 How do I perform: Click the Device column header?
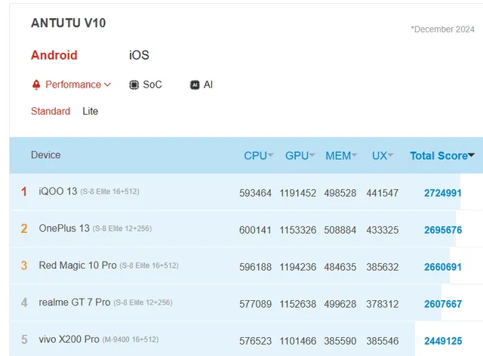[x=45, y=155]
